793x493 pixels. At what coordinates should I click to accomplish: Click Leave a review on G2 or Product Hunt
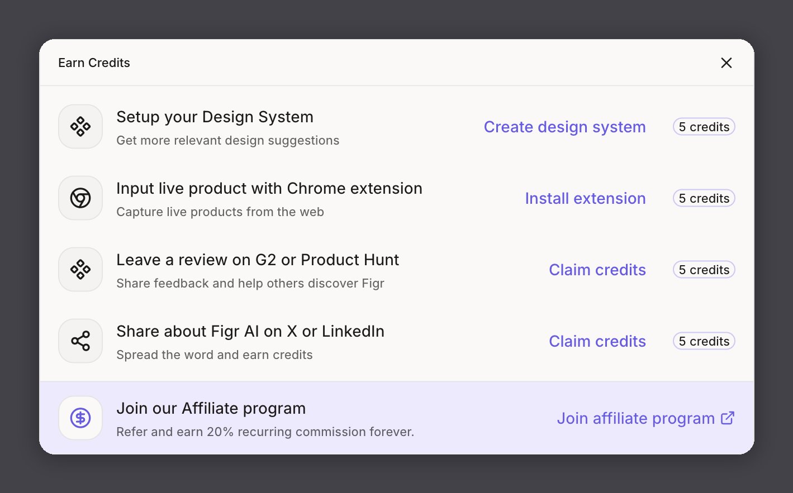point(257,260)
